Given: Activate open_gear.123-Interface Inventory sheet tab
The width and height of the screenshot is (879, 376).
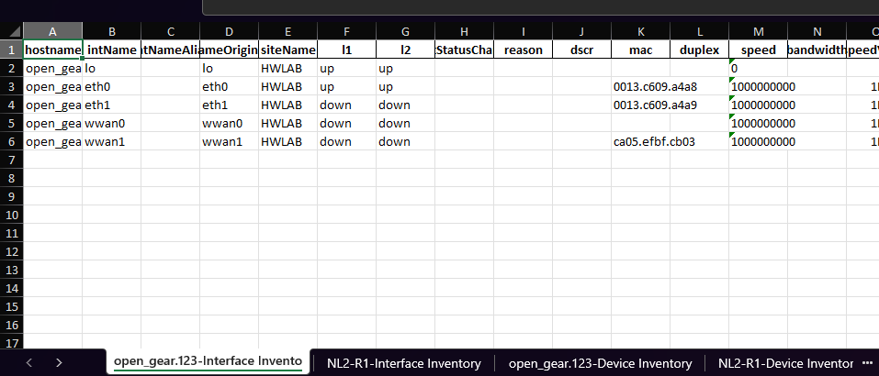Looking at the screenshot, I should point(207,362).
